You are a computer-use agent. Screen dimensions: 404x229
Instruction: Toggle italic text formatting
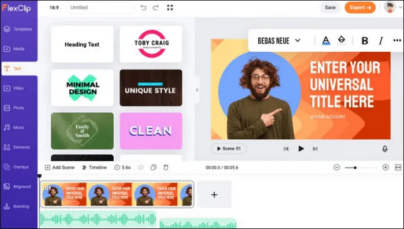(x=381, y=41)
